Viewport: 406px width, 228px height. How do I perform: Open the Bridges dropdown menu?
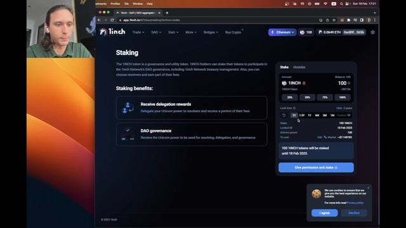point(211,32)
